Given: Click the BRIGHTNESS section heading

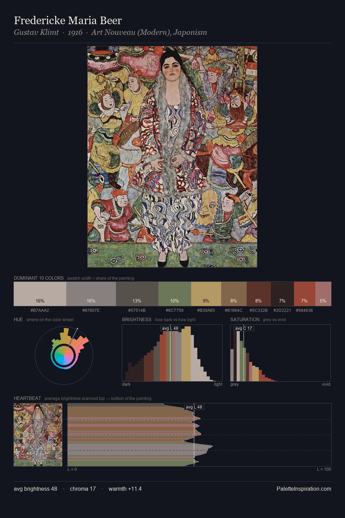Looking at the screenshot, I should coord(137,319).
